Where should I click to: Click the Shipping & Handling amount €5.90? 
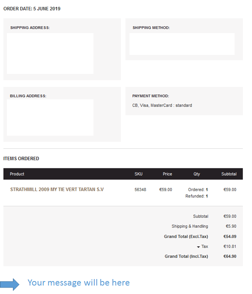(231, 226)
